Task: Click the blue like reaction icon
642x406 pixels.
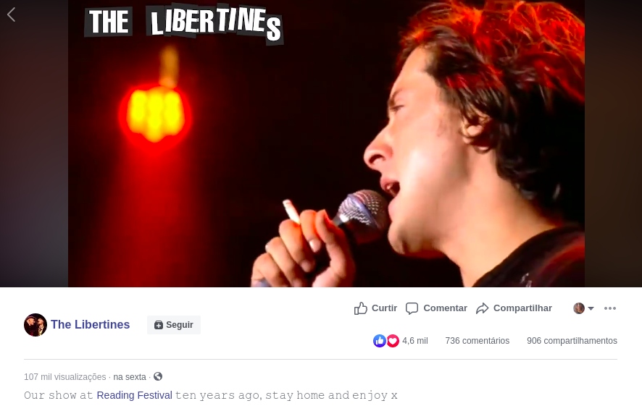Action: pyautogui.click(x=380, y=341)
